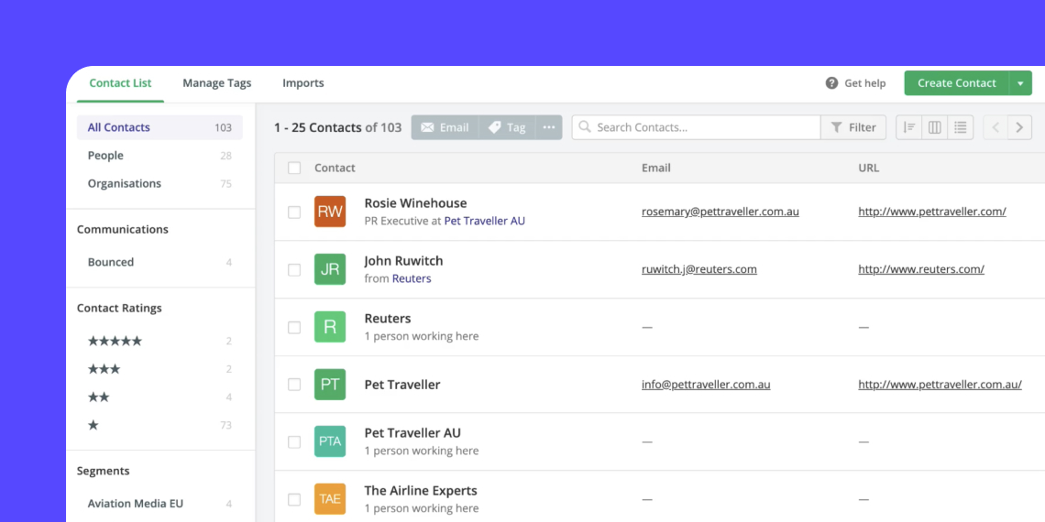Check the John Ruwitch row checkbox
The image size is (1045, 522).
294,269
